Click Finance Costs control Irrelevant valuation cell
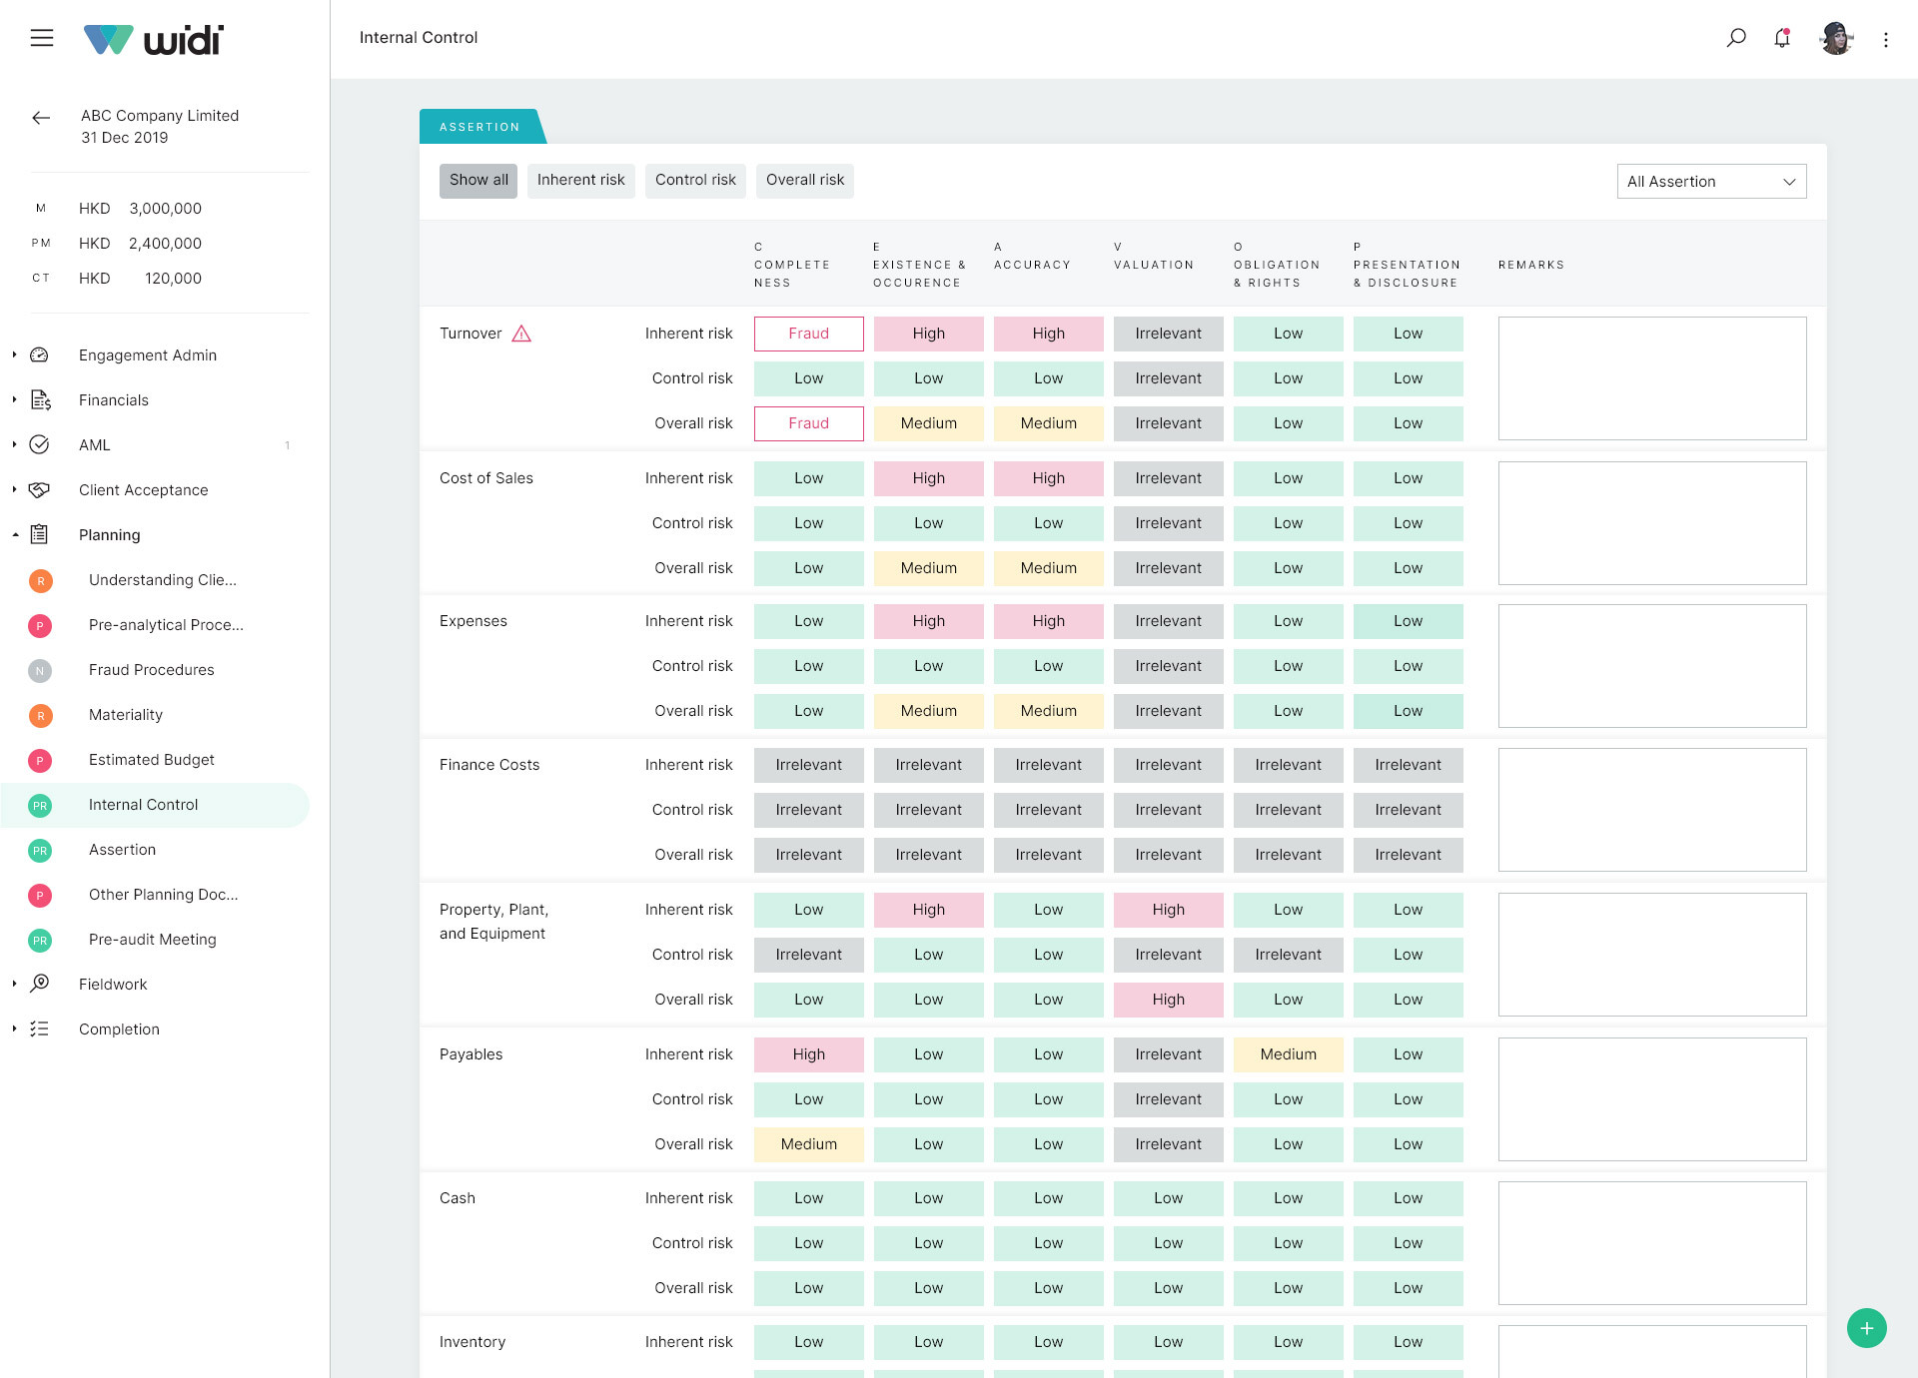The height and width of the screenshot is (1378, 1918). (1169, 810)
